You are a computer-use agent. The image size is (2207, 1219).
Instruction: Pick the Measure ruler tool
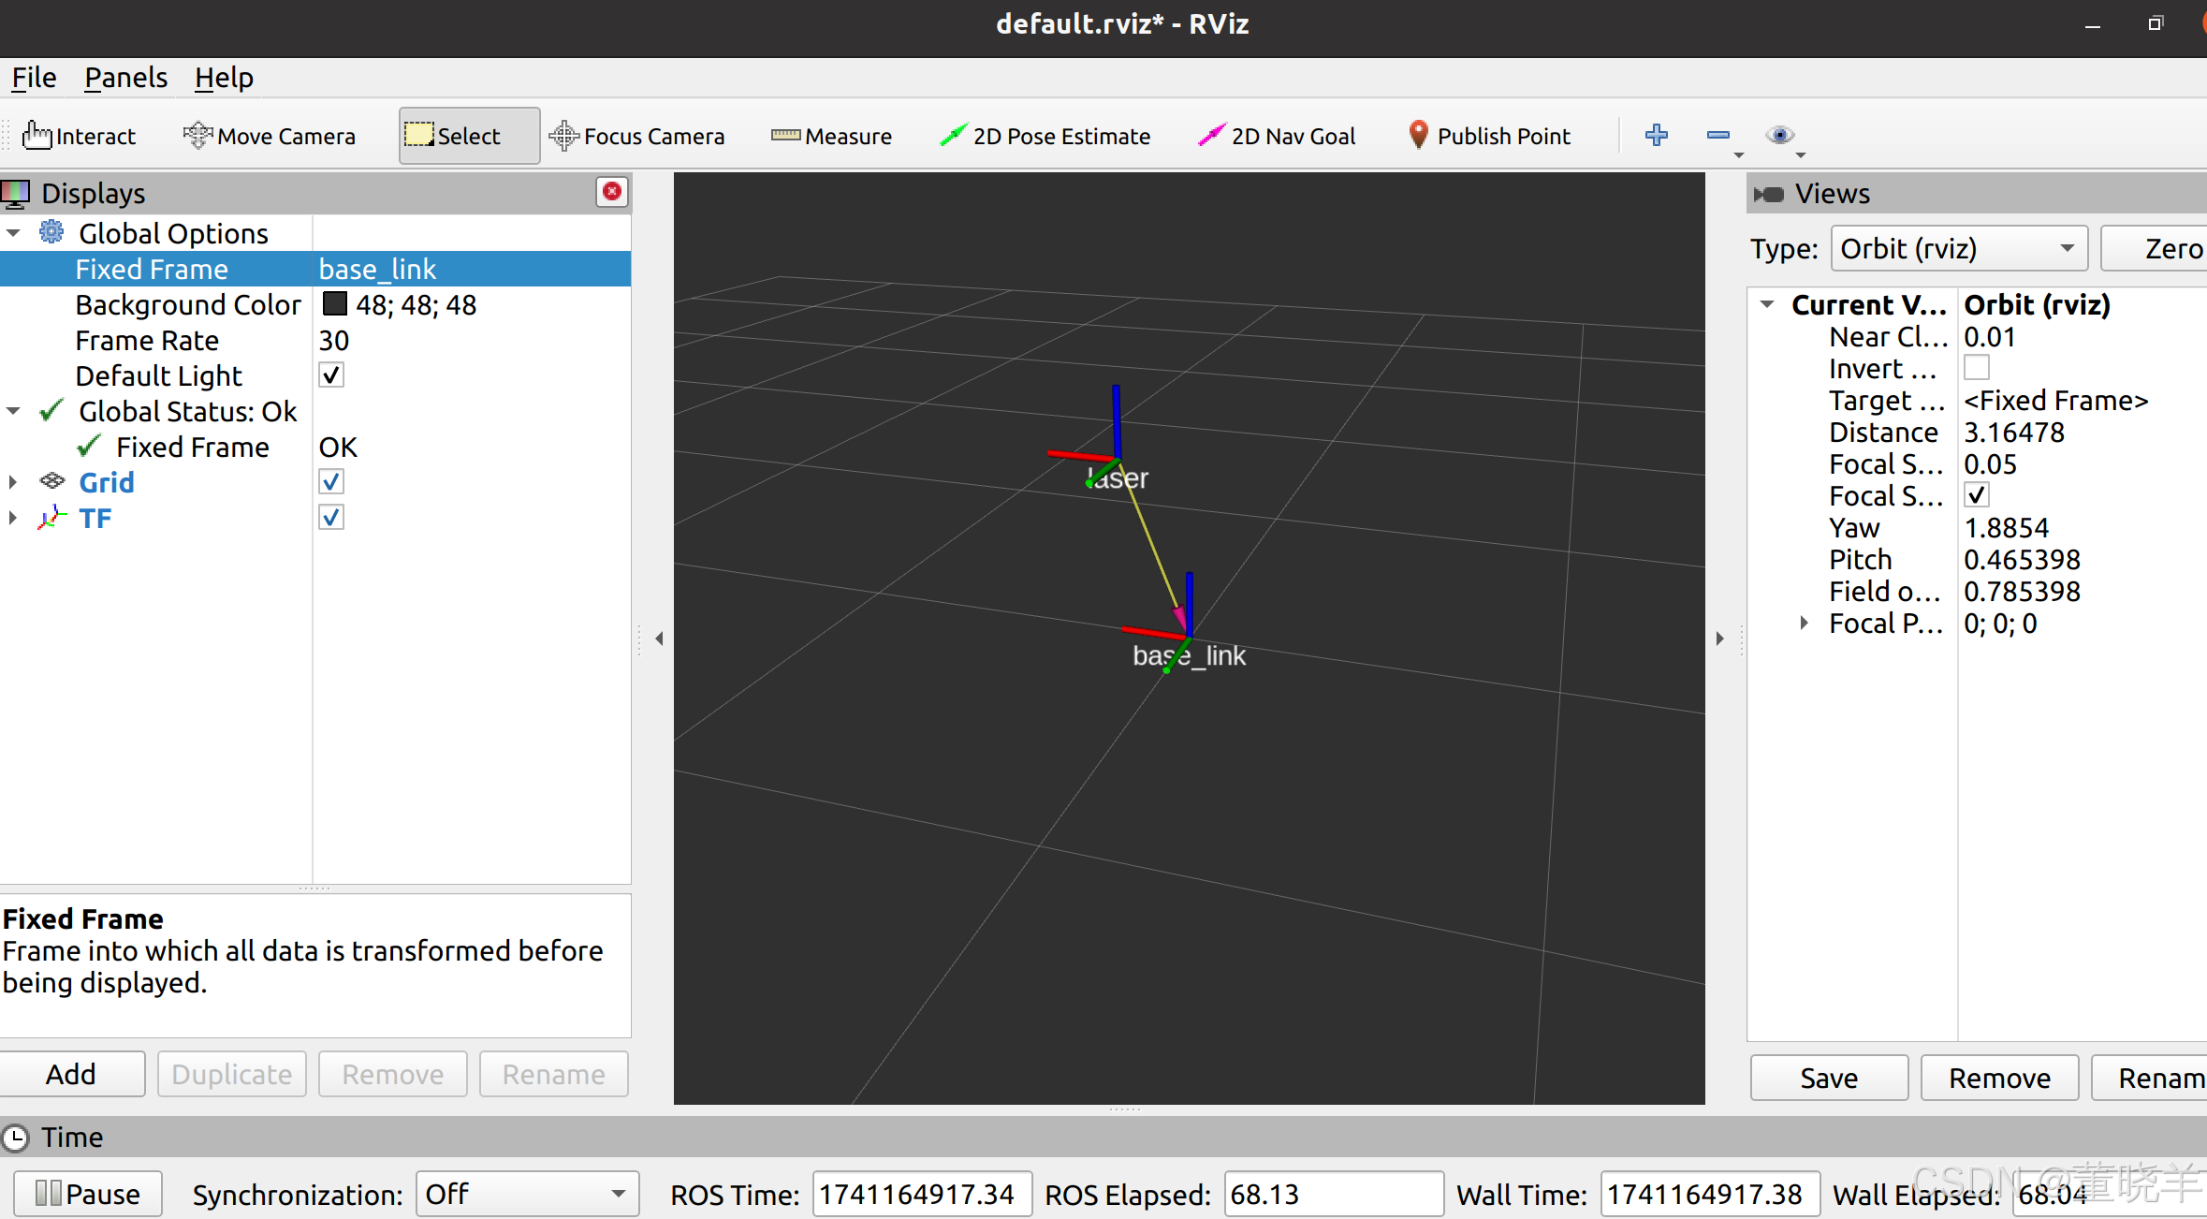[x=831, y=136]
